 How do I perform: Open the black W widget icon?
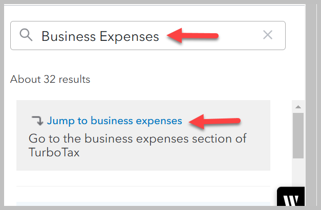click(291, 197)
